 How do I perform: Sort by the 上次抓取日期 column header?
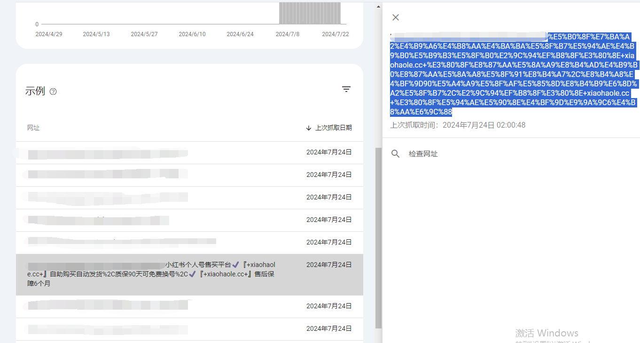pos(329,128)
